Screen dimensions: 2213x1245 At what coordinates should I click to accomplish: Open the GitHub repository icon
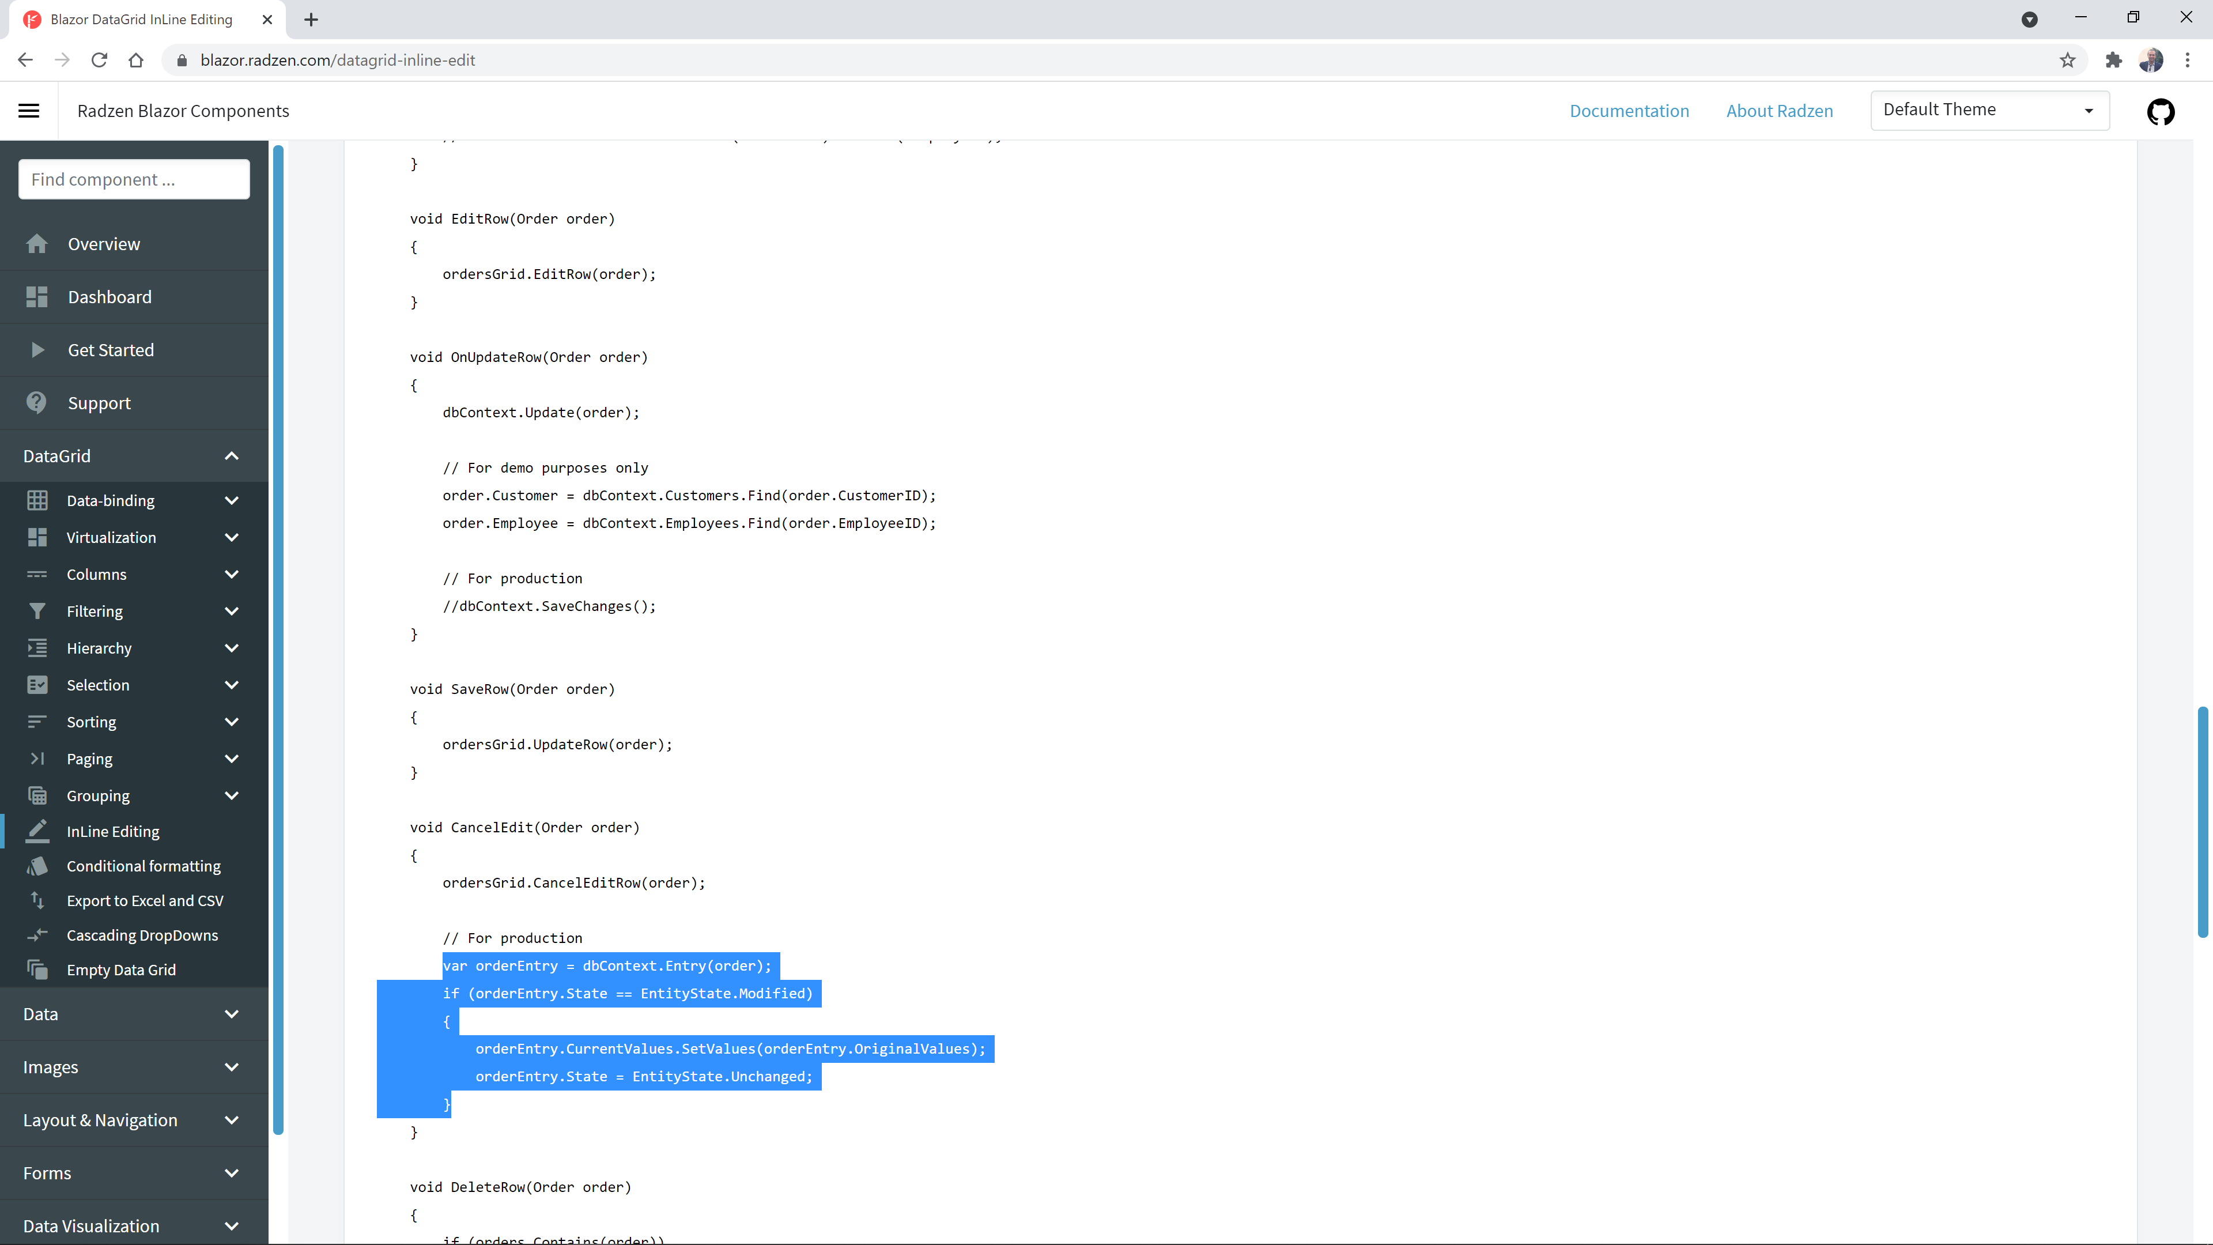(x=2162, y=111)
